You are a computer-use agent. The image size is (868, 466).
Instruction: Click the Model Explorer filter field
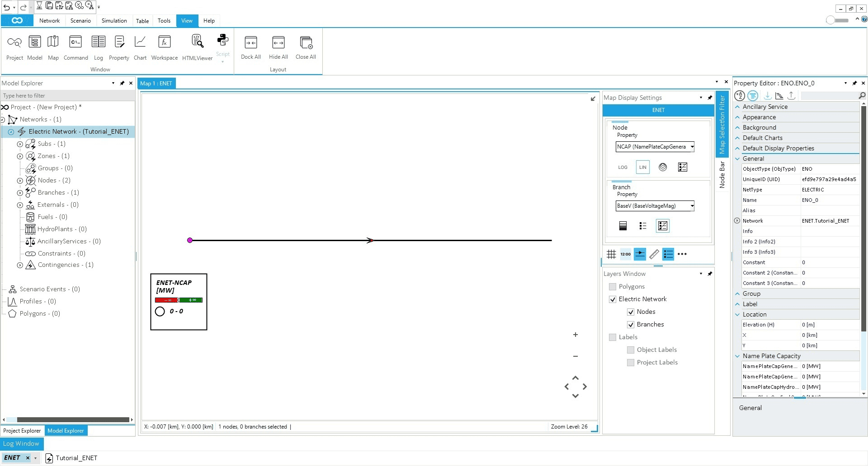(68, 96)
